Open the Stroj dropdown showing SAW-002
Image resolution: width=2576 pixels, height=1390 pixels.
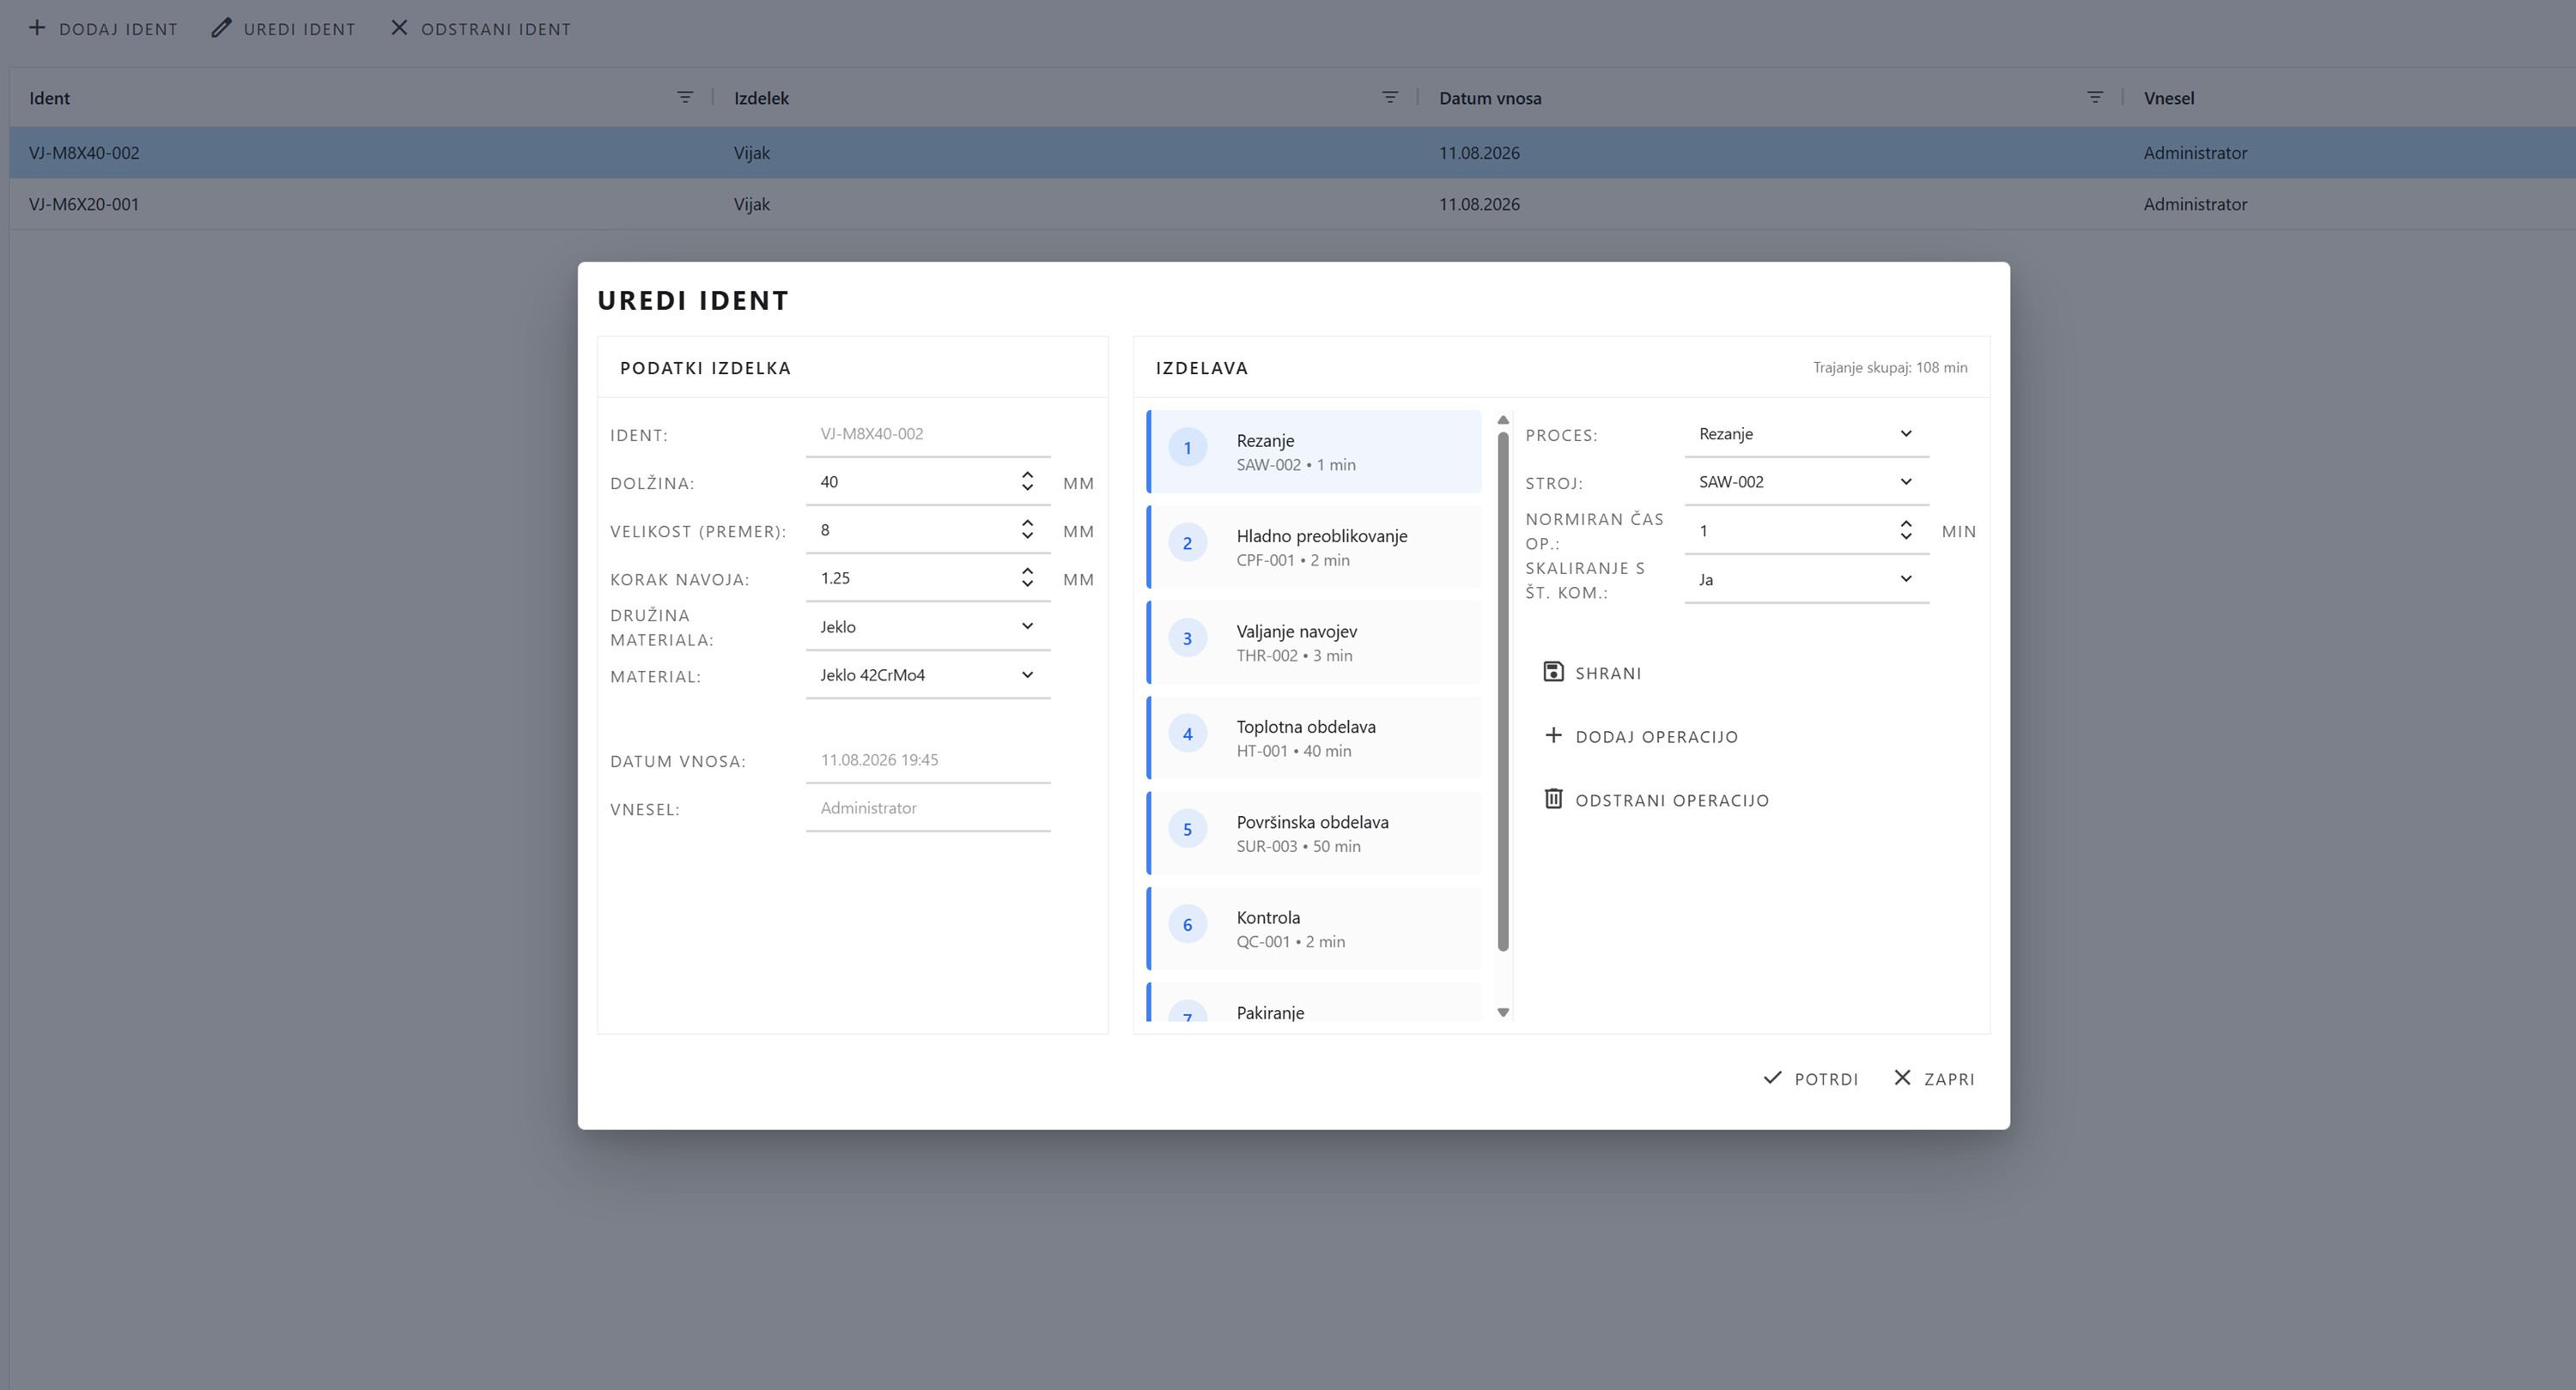[1806, 481]
